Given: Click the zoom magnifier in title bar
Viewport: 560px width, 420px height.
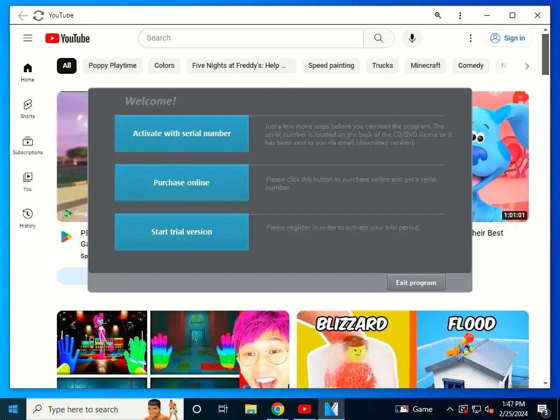Looking at the screenshot, I should 438,15.
